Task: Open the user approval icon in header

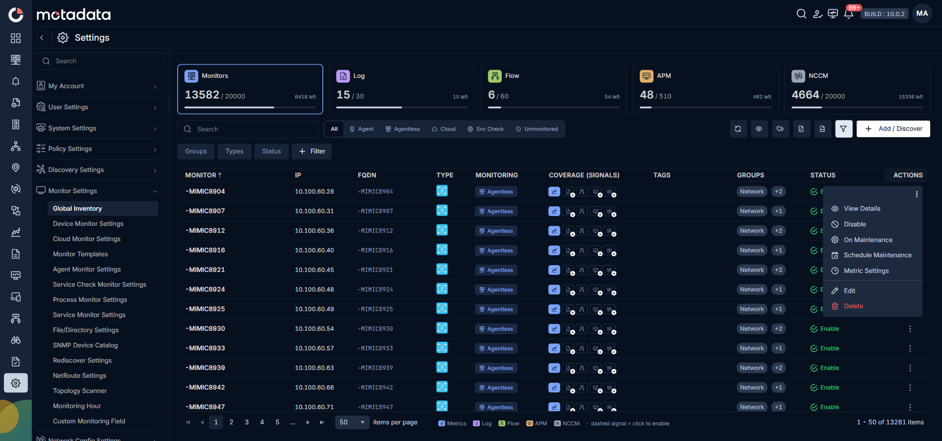Action: point(817,14)
